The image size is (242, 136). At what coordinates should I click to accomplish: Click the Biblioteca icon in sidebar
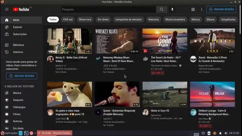pos(7,45)
